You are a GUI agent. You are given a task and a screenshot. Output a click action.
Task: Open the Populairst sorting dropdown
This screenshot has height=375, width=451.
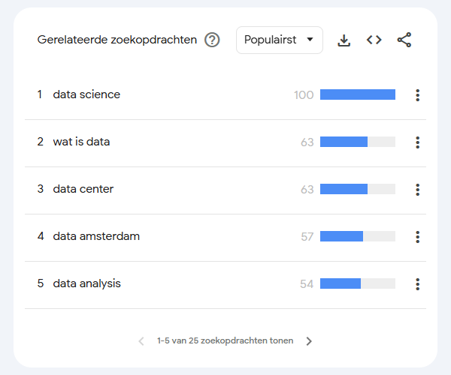[279, 40]
